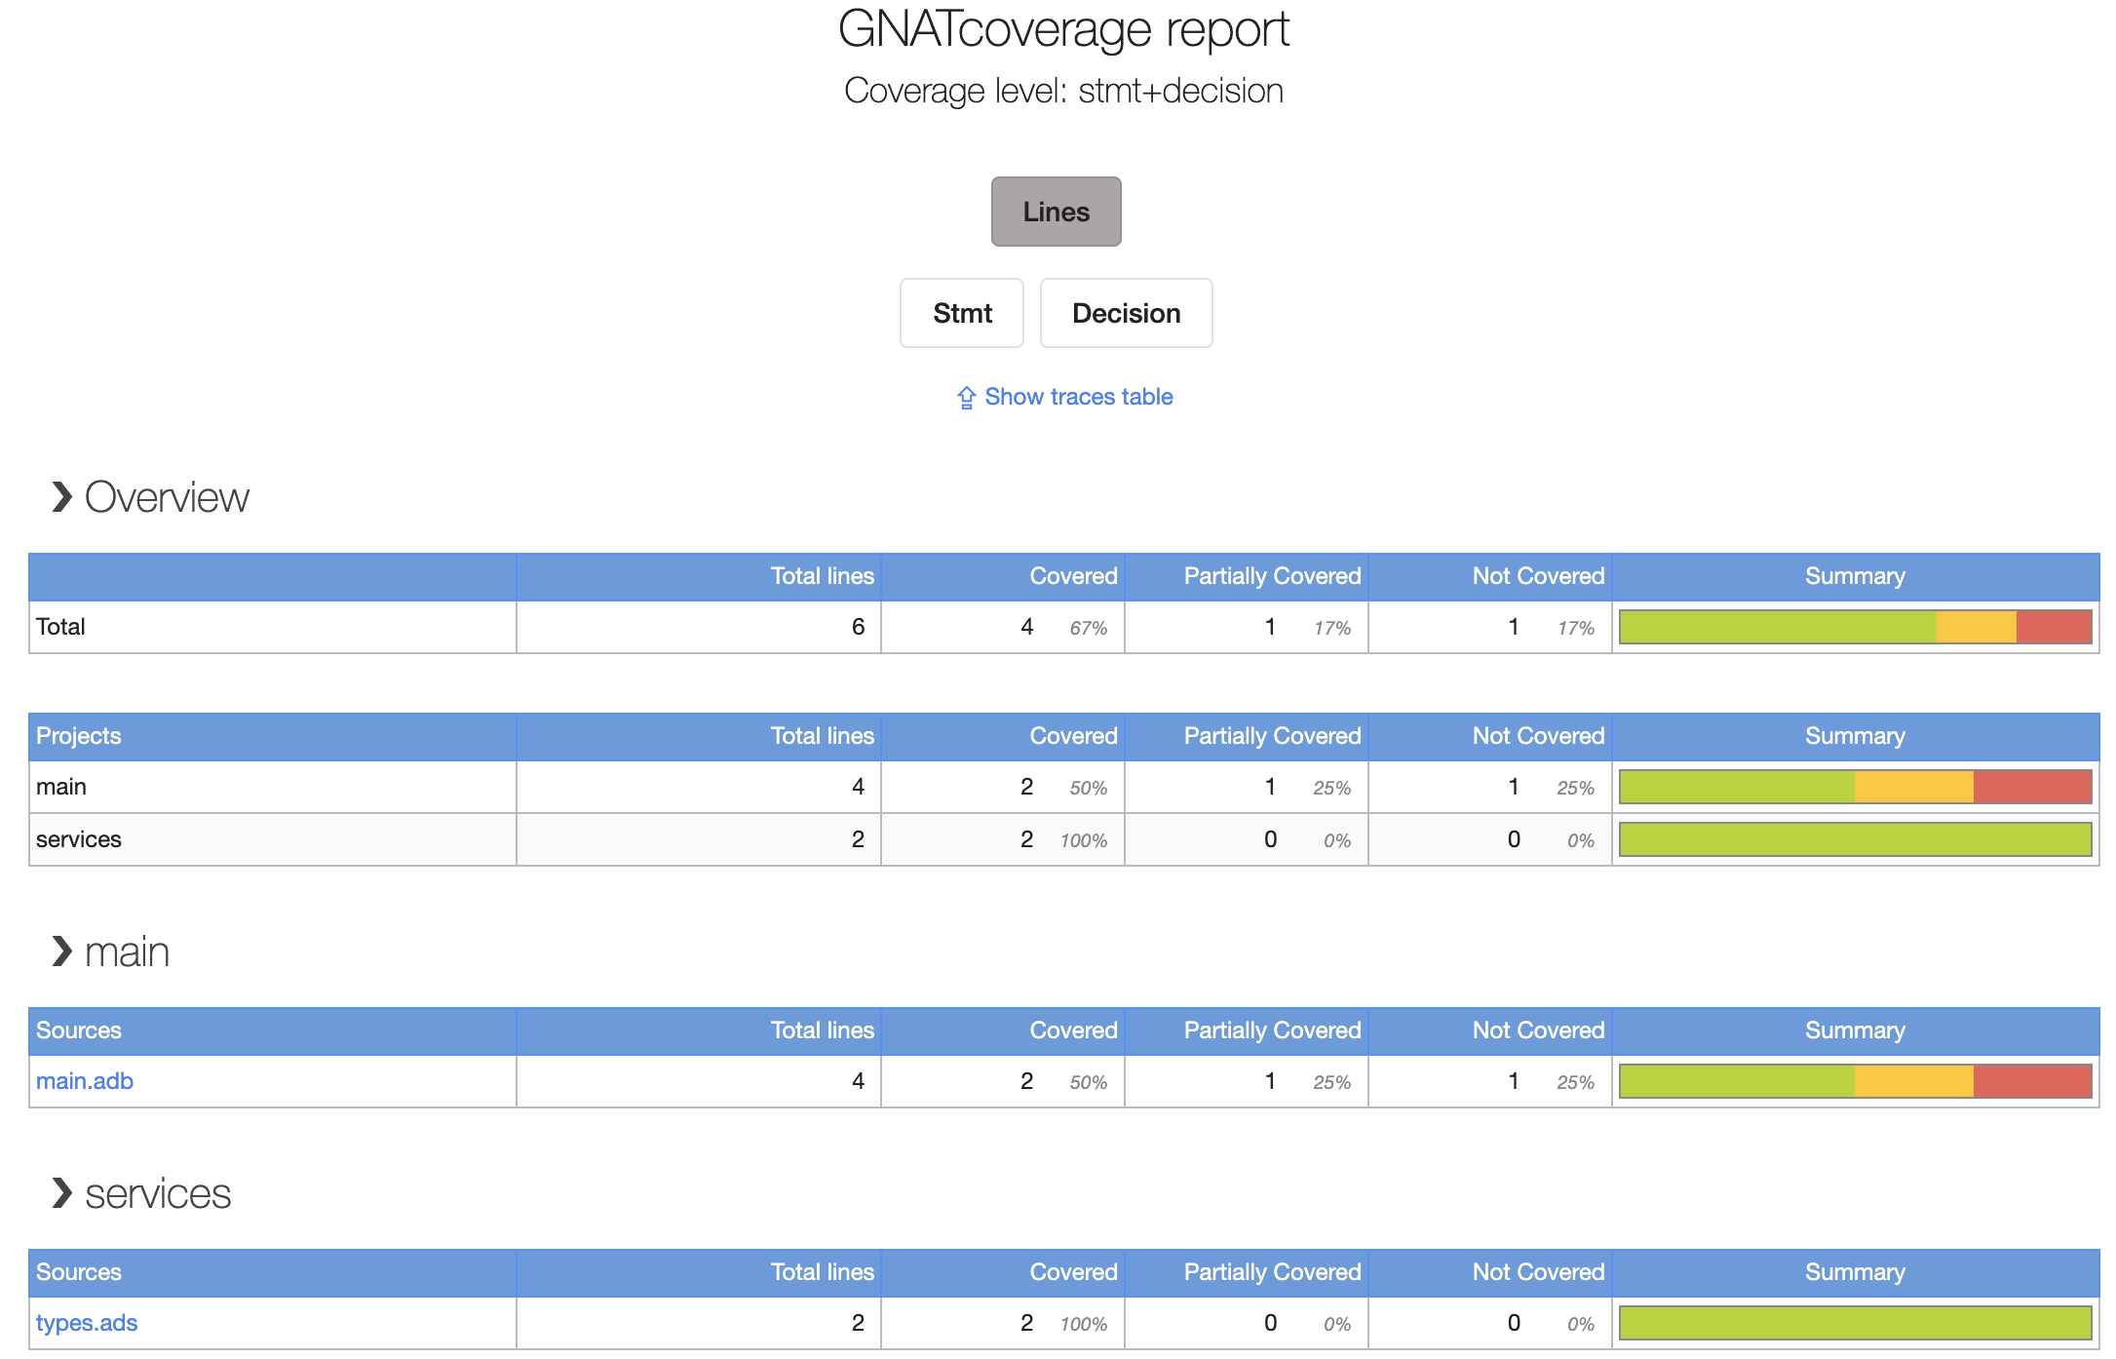This screenshot has width=2116, height=1359.
Task: Click the upload arrow icon beside Show traces table
Action: pyautogui.click(x=966, y=398)
